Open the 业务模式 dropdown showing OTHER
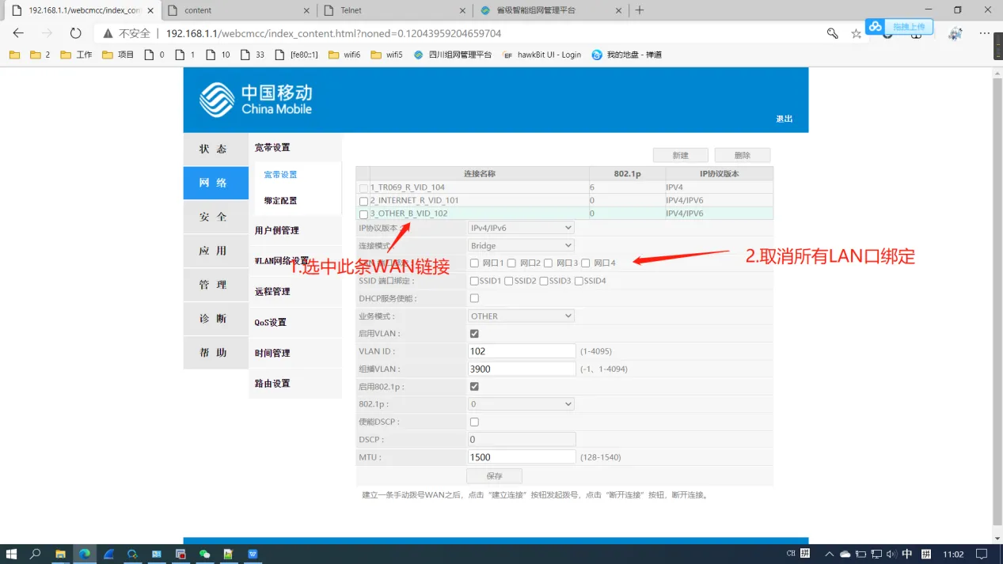 coord(521,316)
